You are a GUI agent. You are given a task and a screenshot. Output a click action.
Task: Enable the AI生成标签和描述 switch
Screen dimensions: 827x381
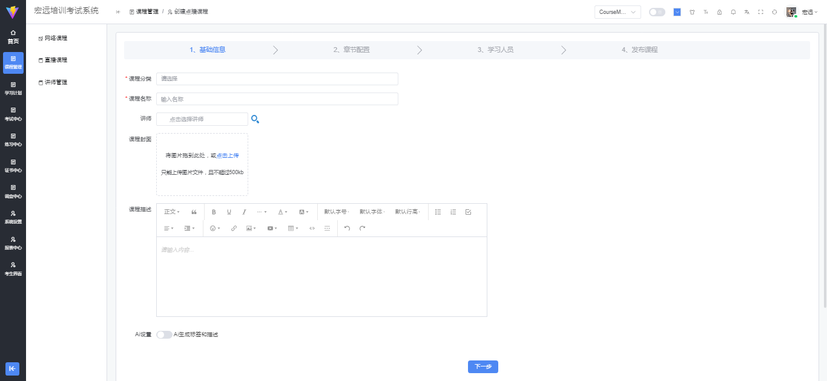164,334
